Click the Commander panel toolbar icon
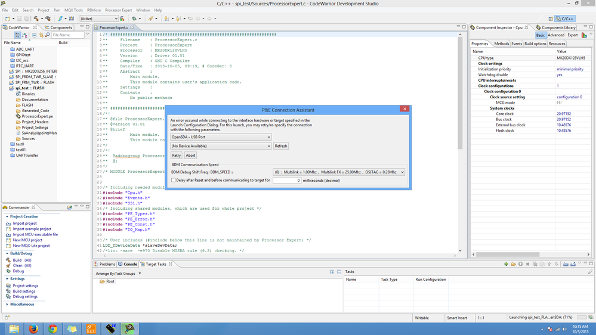This screenshot has width=596, height=335. 70,207
